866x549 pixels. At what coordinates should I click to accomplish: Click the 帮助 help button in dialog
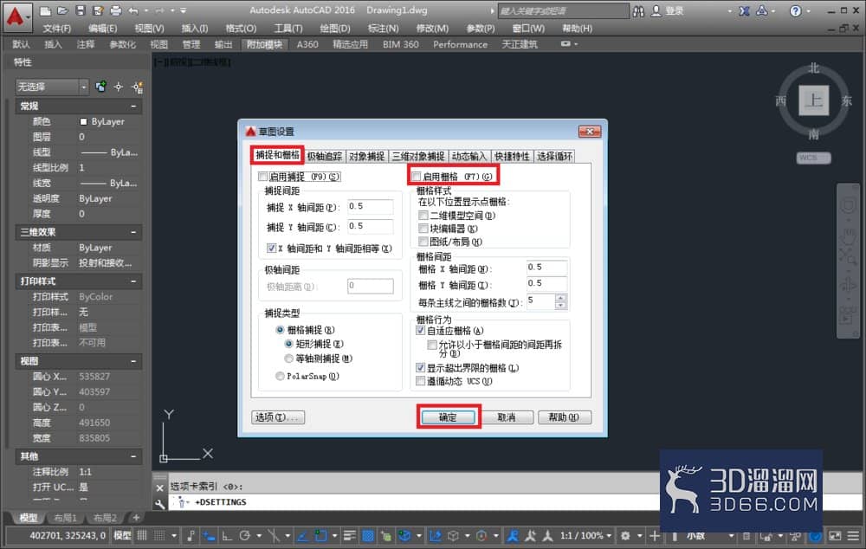click(564, 417)
